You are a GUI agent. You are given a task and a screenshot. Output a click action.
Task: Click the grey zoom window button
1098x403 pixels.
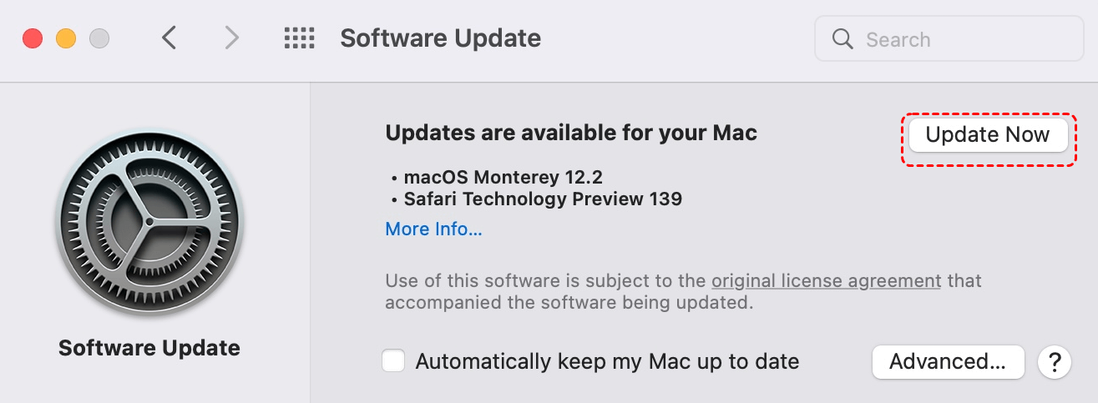99,38
